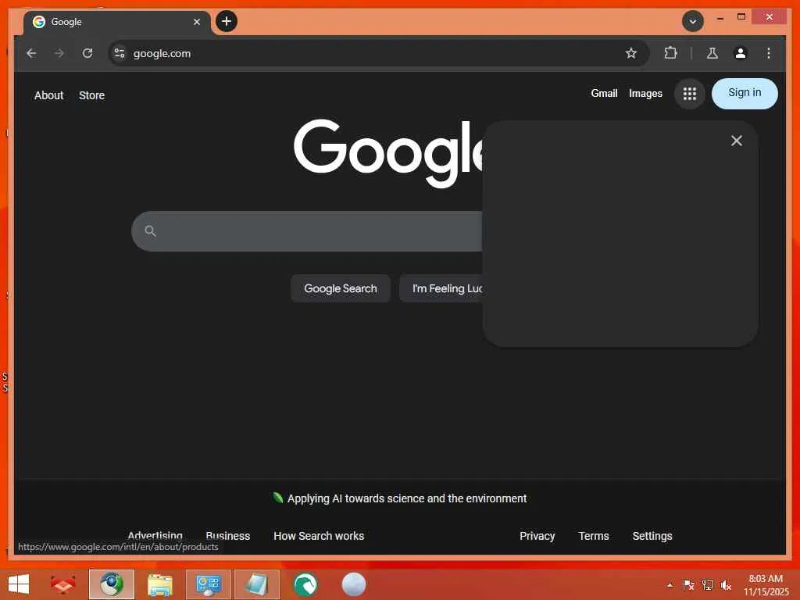Open the Windows Start button
This screenshot has height=600, width=800.
[19, 584]
